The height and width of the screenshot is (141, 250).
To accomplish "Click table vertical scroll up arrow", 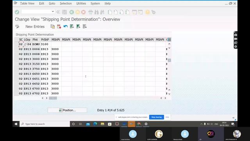I will 169,44.
